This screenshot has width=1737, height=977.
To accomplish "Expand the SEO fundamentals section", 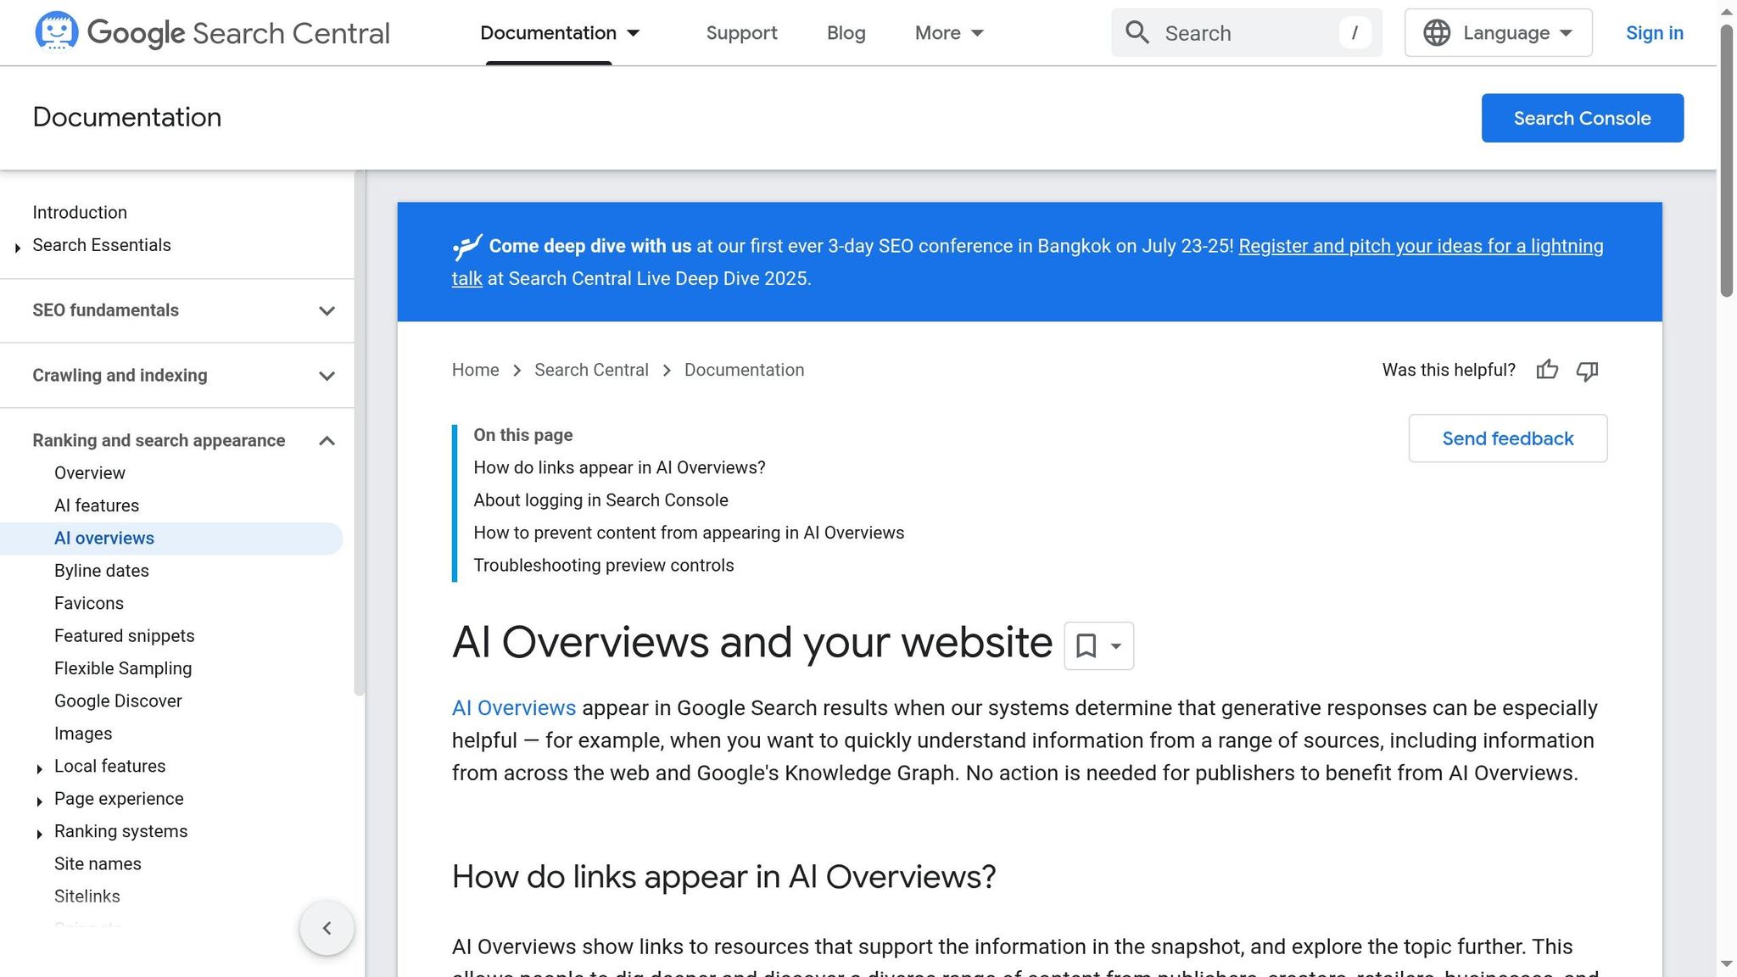I will pyautogui.click(x=327, y=310).
